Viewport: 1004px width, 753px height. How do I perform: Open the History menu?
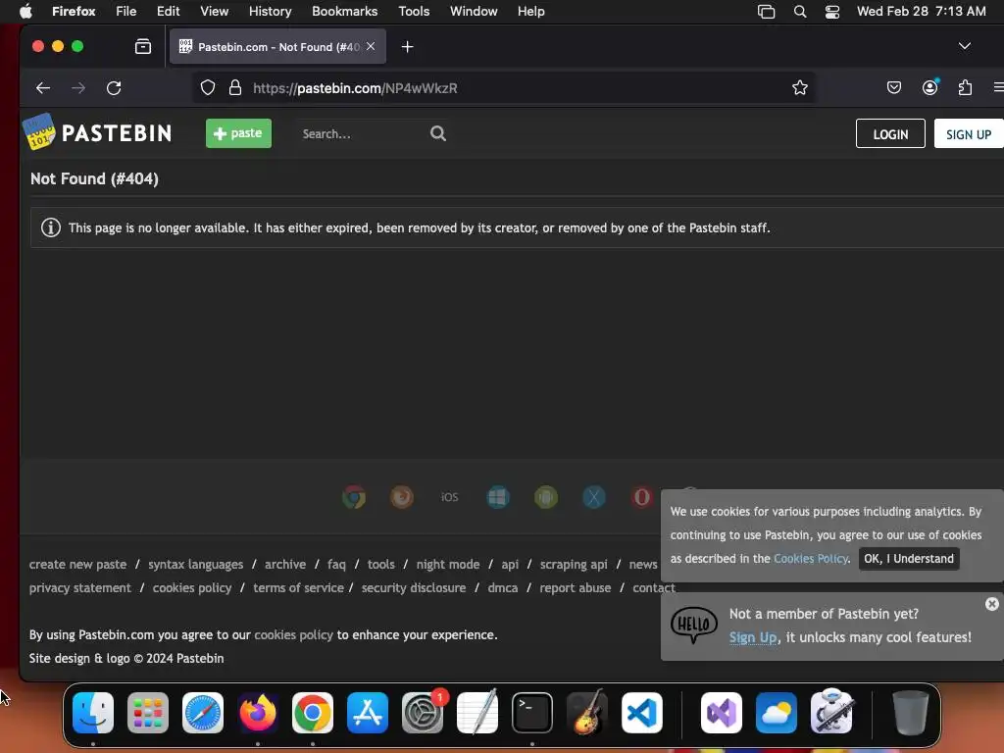(271, 11)
